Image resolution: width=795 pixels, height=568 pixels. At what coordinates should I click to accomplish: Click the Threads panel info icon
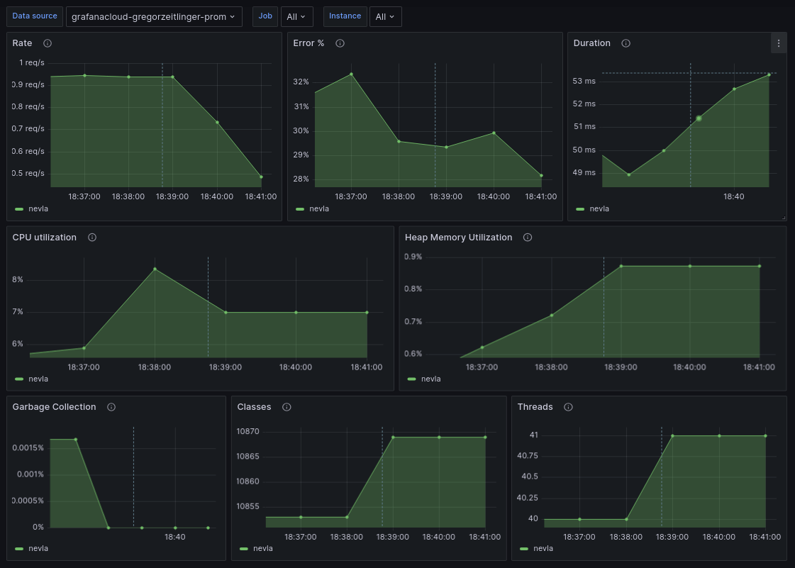tap(568, 407)
